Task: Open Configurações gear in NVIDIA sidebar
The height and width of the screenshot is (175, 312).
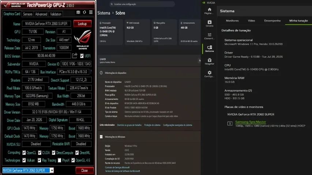Action: (209, 73)
